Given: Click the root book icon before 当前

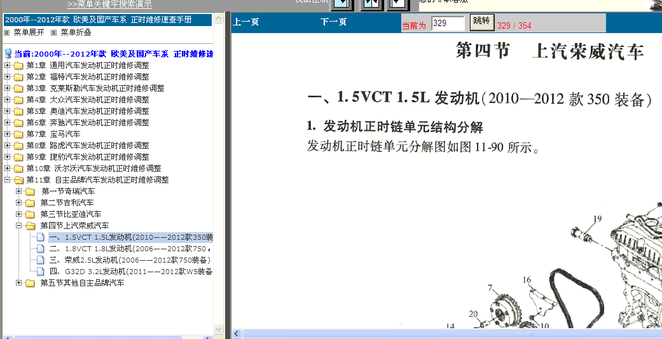Looking at the screenshot, I should click(8, 53).
